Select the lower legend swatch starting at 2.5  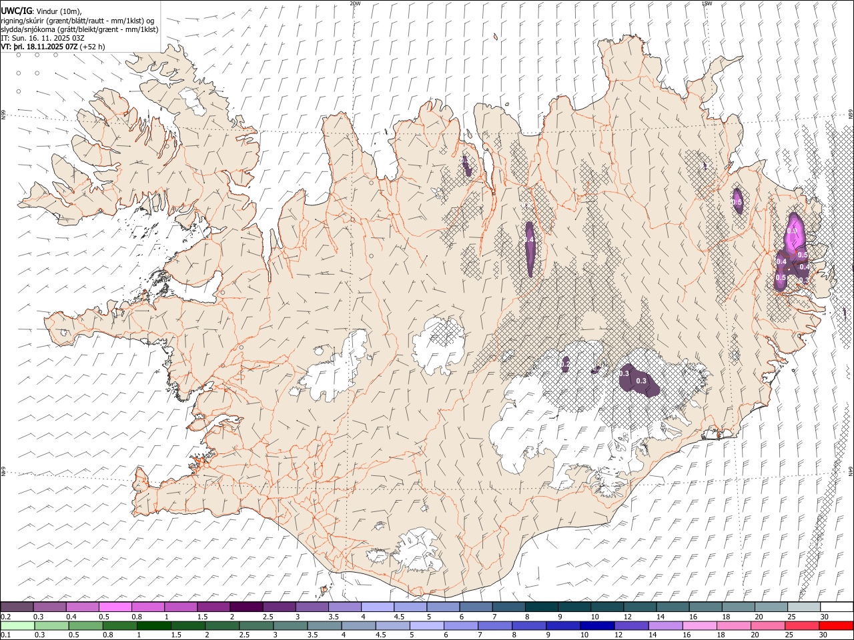point(256,625)
